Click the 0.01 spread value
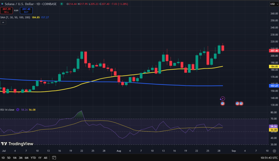The width and height of the screenshot is (279, 161). [16, 11]
